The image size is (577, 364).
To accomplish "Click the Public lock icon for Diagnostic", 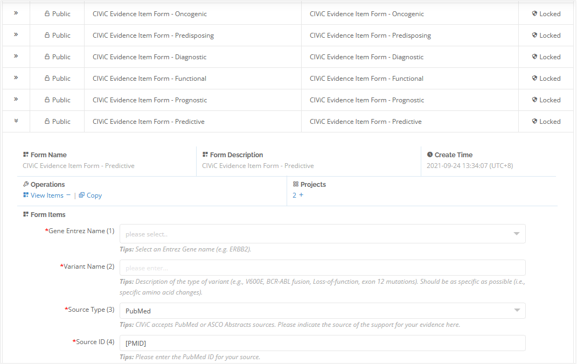I will coord(47,57).
